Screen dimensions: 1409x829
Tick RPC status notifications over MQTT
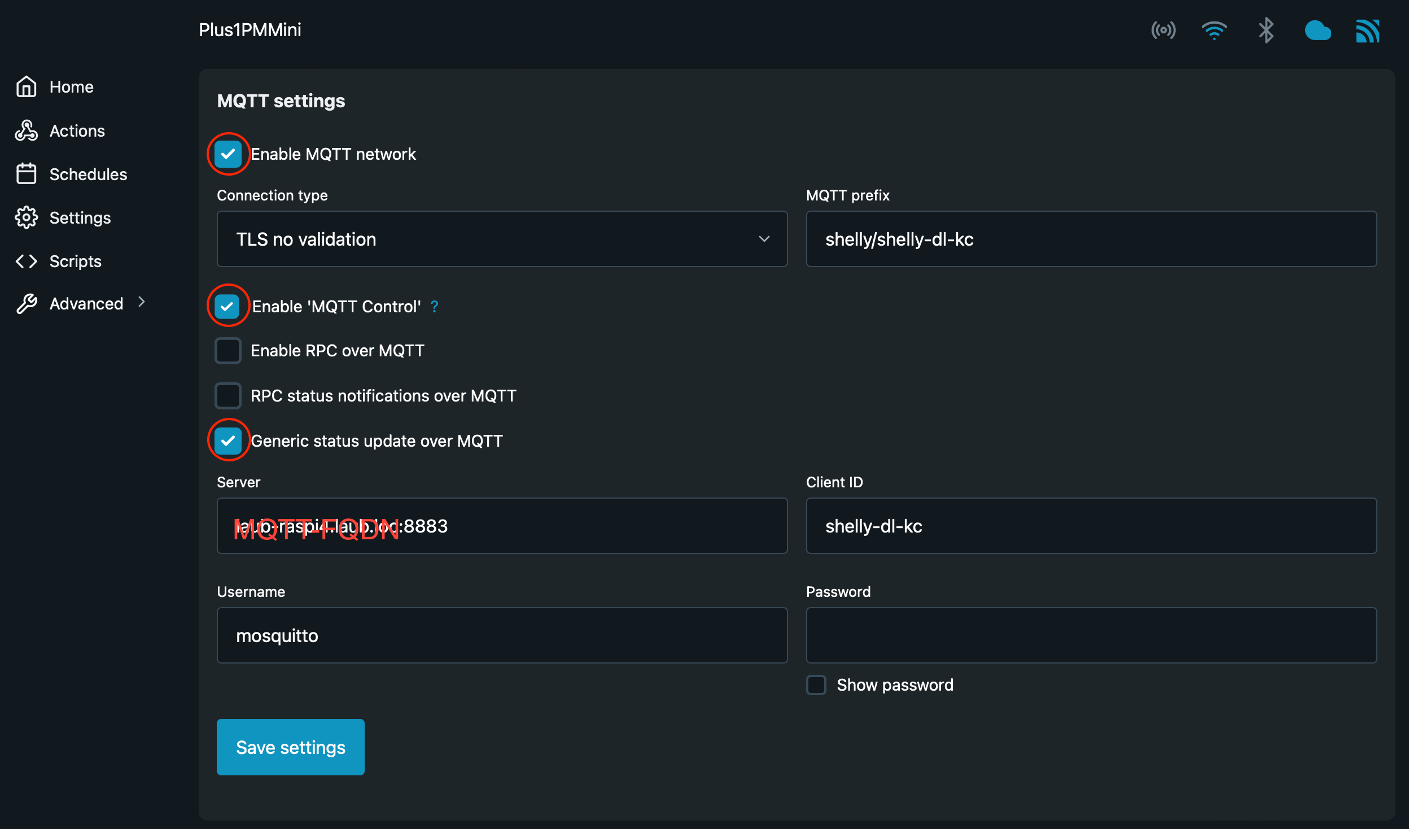click(x=228, y=396)
